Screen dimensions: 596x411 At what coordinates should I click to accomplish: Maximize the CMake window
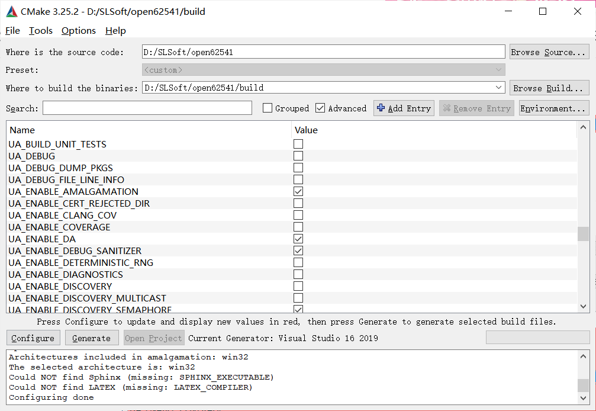click(x=543, y=11)
